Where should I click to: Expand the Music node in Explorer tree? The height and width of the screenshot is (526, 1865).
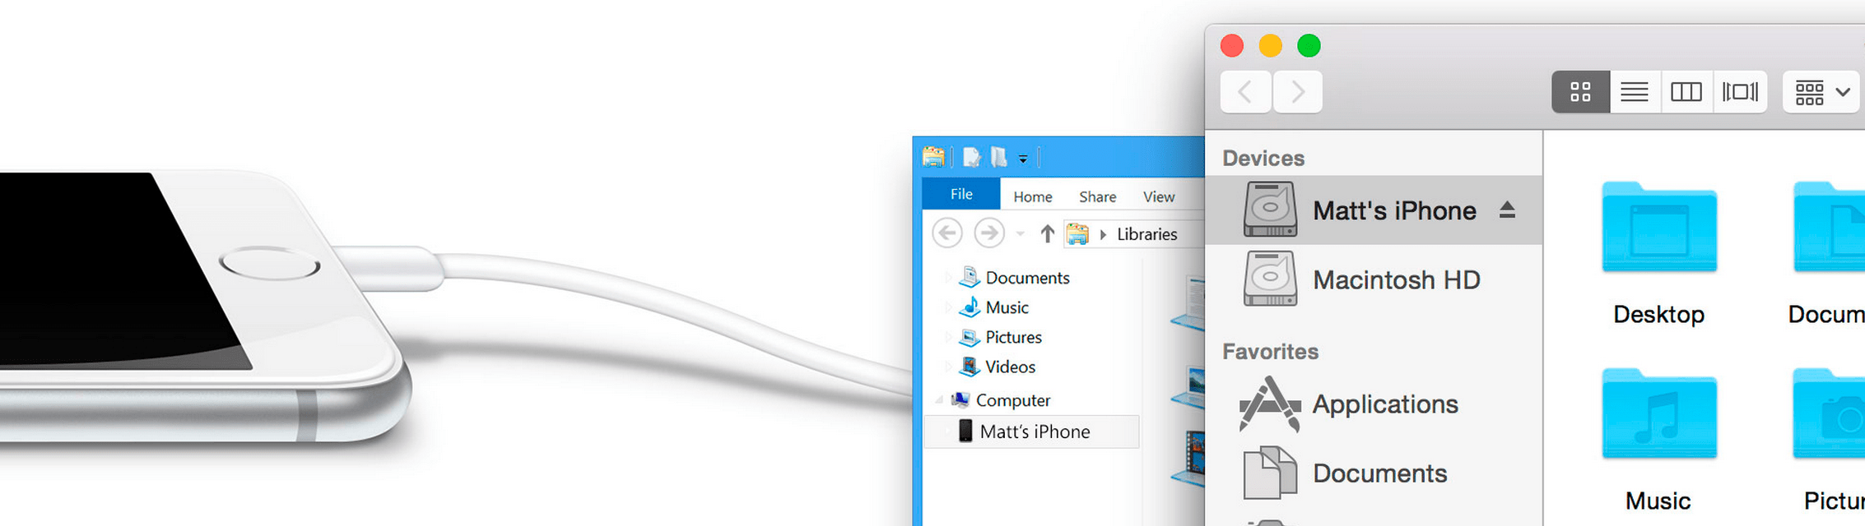point(949,307)
